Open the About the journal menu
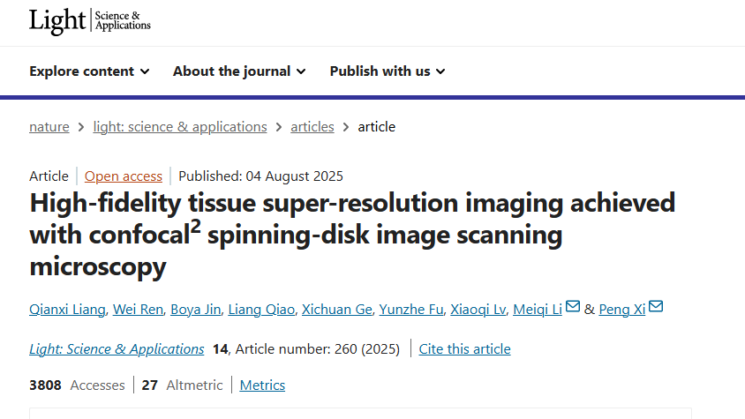Image resolution: width=745 pixels, height=419 pixels. tap(239, 71)
